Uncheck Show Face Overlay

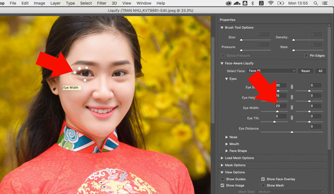pos(263,179)
